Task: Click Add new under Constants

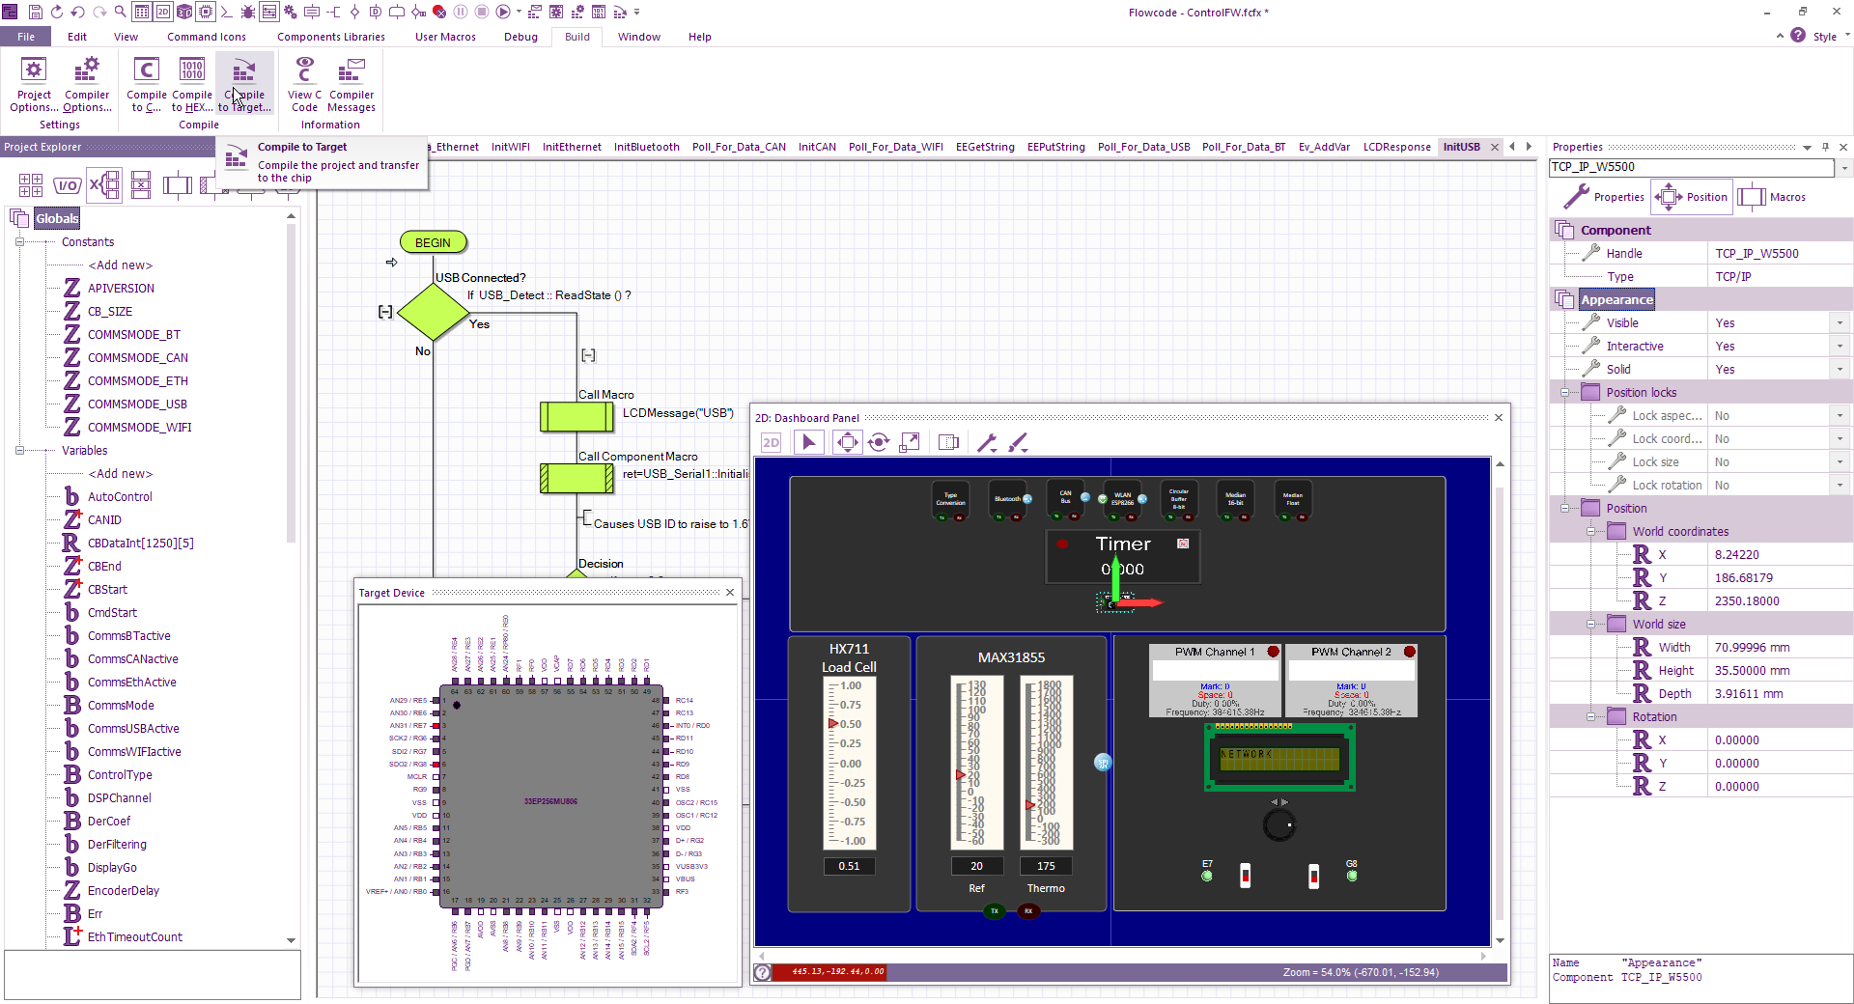Action: (x=121, y=265)
